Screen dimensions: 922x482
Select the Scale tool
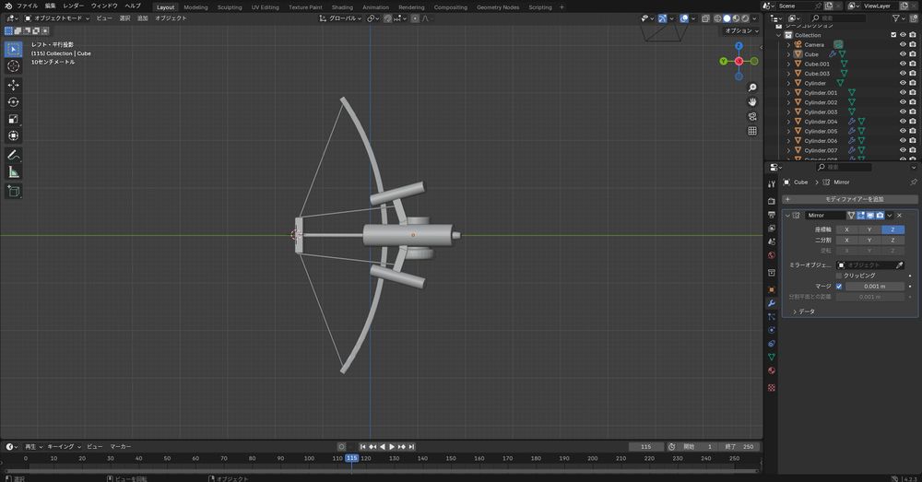(14, 119)
